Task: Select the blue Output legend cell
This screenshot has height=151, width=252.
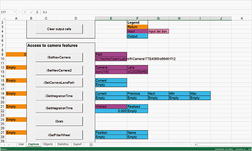Action: [x=137, y=36]
